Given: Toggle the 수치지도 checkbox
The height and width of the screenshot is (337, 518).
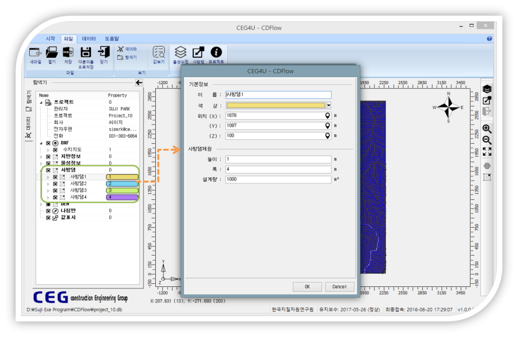Looking at the screenshot, I should coord(55,150).
